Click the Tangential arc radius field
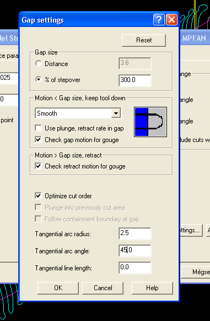Viewport: 210px width, 321px height. 135,233
